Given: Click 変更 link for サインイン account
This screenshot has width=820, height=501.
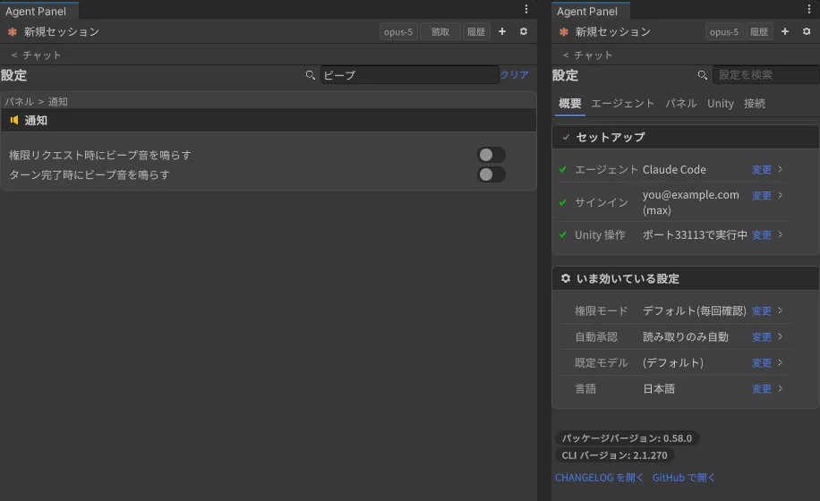Looking at the screenshot, I should pyautogui.click(x=762, y=195).
